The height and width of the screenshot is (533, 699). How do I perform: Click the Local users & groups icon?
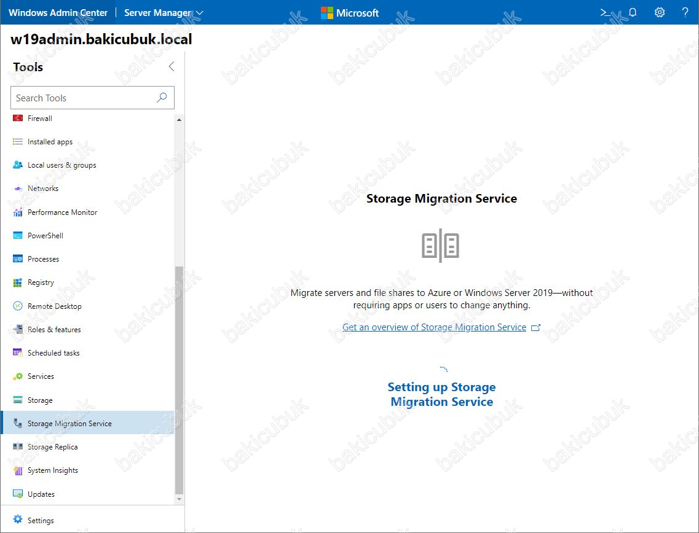coord(18,165)
